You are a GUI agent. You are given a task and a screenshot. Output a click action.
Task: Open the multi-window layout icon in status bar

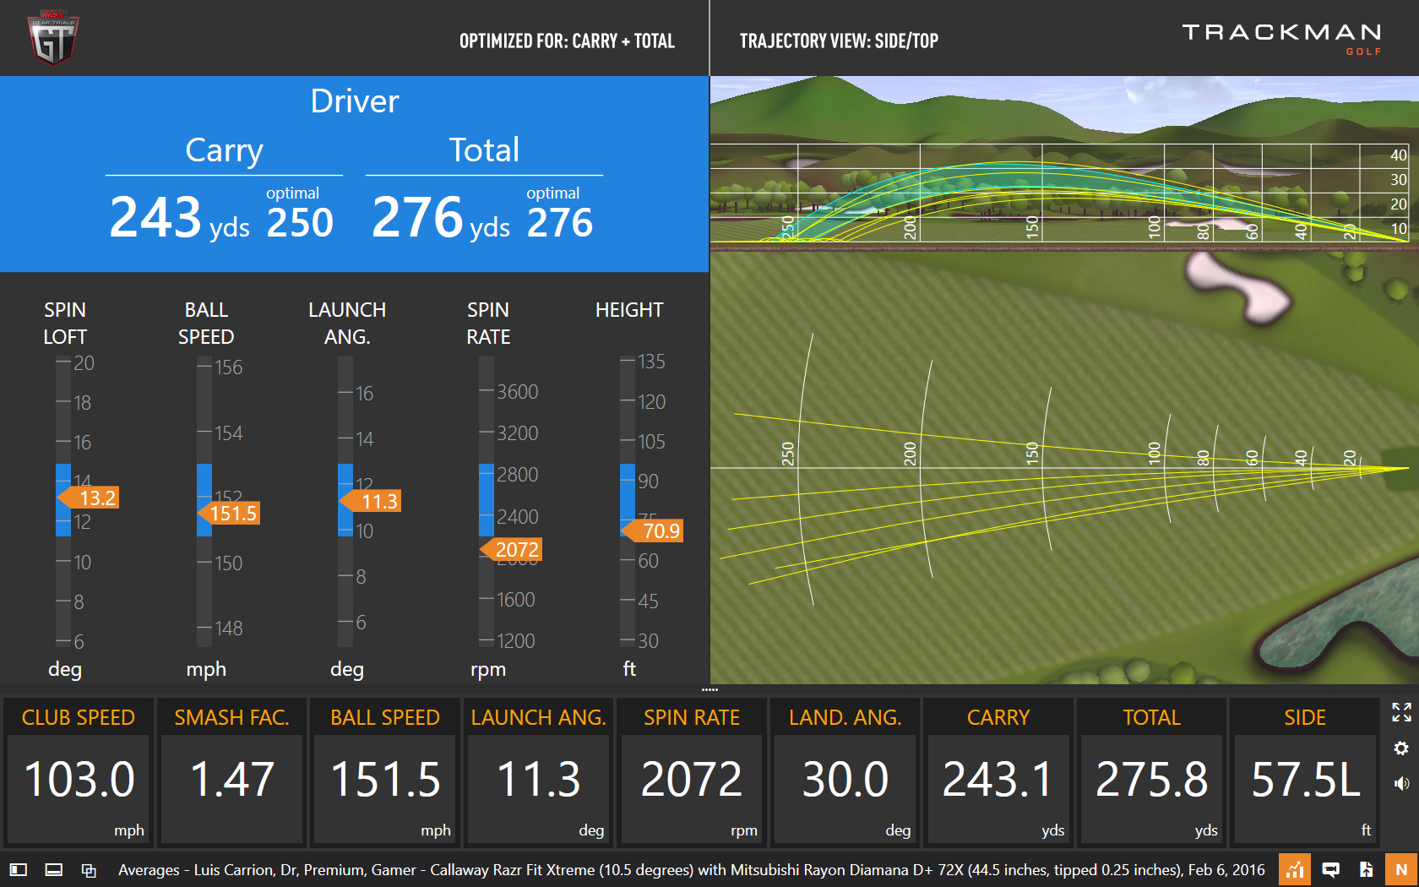pos(89,869)
